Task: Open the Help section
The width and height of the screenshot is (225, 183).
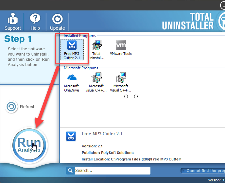Action: (35, 22)
